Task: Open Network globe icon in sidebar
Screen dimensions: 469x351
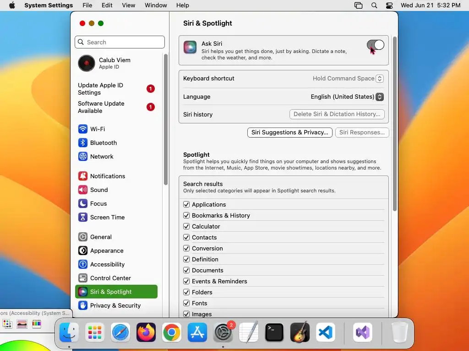Action: click(x=83, y=156)
